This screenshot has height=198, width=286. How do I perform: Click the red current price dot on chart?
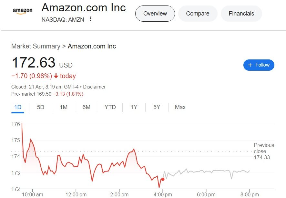tap(163, 179)
